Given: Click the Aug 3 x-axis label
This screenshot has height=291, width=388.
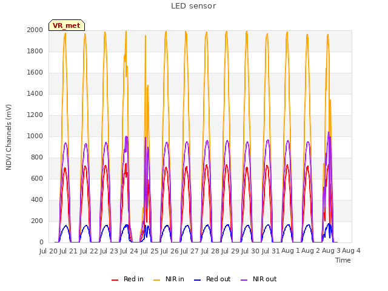Looking at the screenshot, I should pos(331,251).
